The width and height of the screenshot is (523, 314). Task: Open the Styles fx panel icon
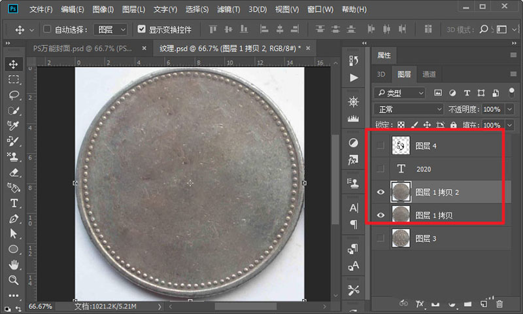(x=353, y=160)
